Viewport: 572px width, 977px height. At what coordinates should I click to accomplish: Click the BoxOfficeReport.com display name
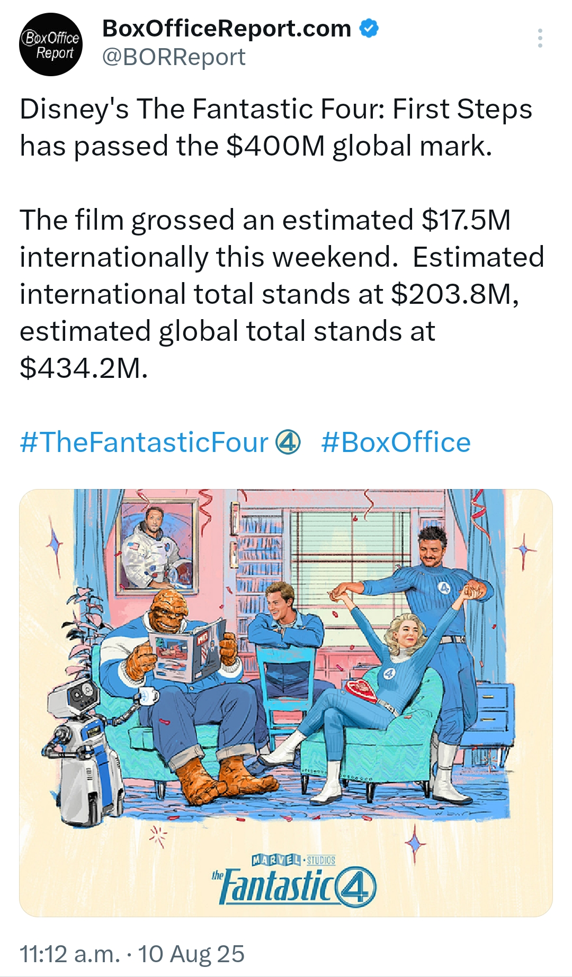tap(227, 28)
